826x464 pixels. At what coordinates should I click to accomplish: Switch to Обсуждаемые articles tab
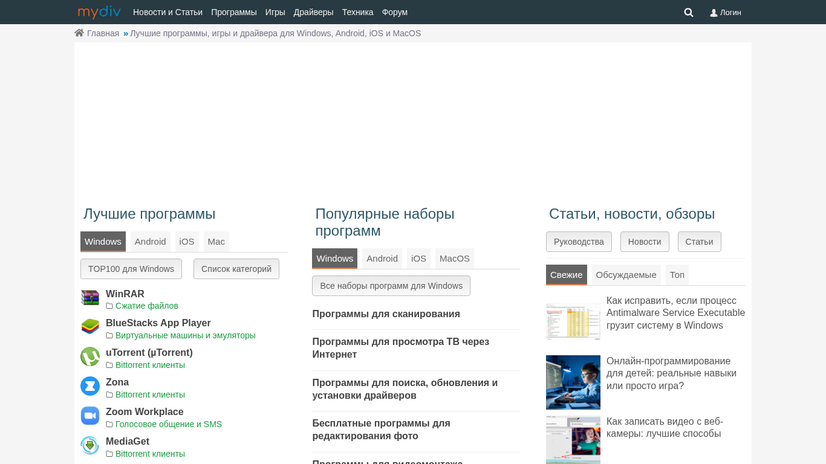pos(626,275)
